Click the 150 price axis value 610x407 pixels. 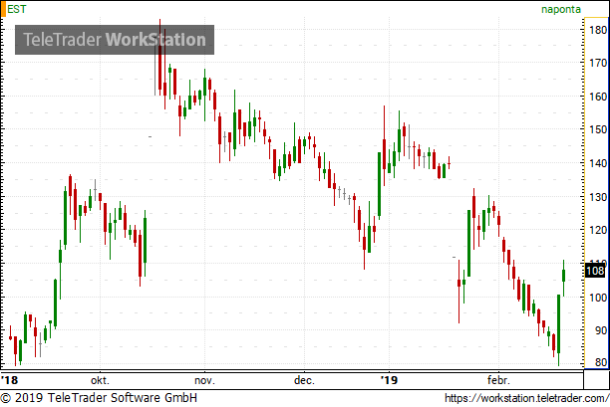(598, 129)
